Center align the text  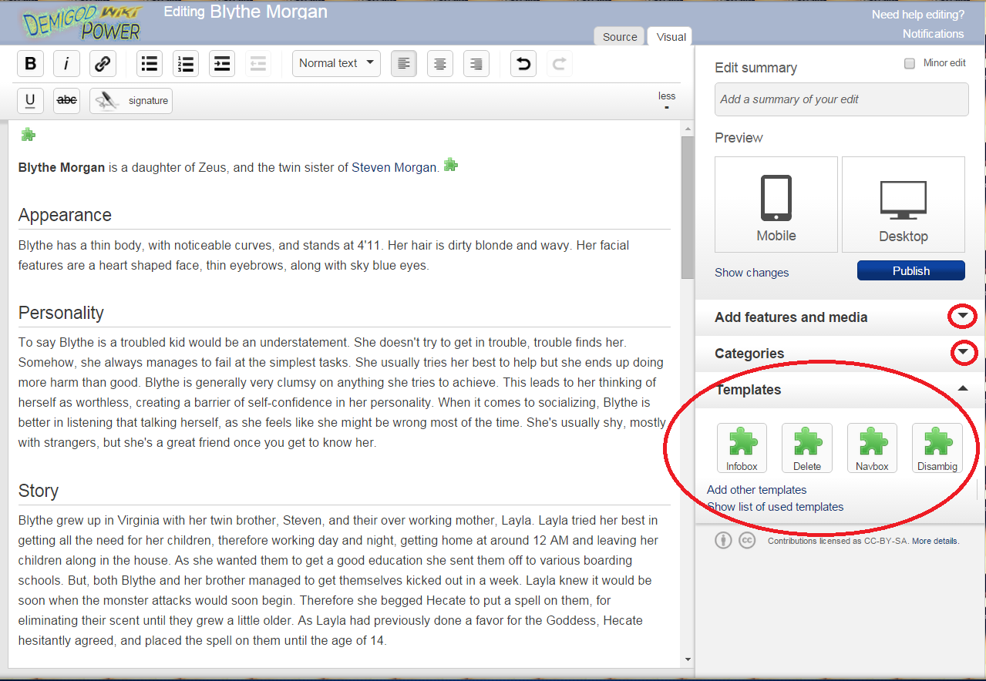(x=440, y=64)
